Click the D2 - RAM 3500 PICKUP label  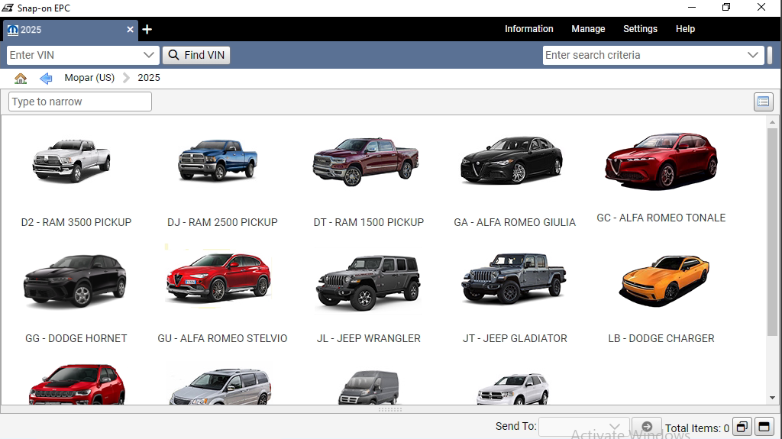[76, 222]
